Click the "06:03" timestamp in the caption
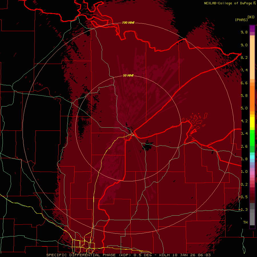The height and width of the screenshot is (257, 257). [x=205, y=255]
